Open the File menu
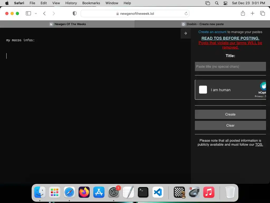The image size is (270, 203). [32, 3]
